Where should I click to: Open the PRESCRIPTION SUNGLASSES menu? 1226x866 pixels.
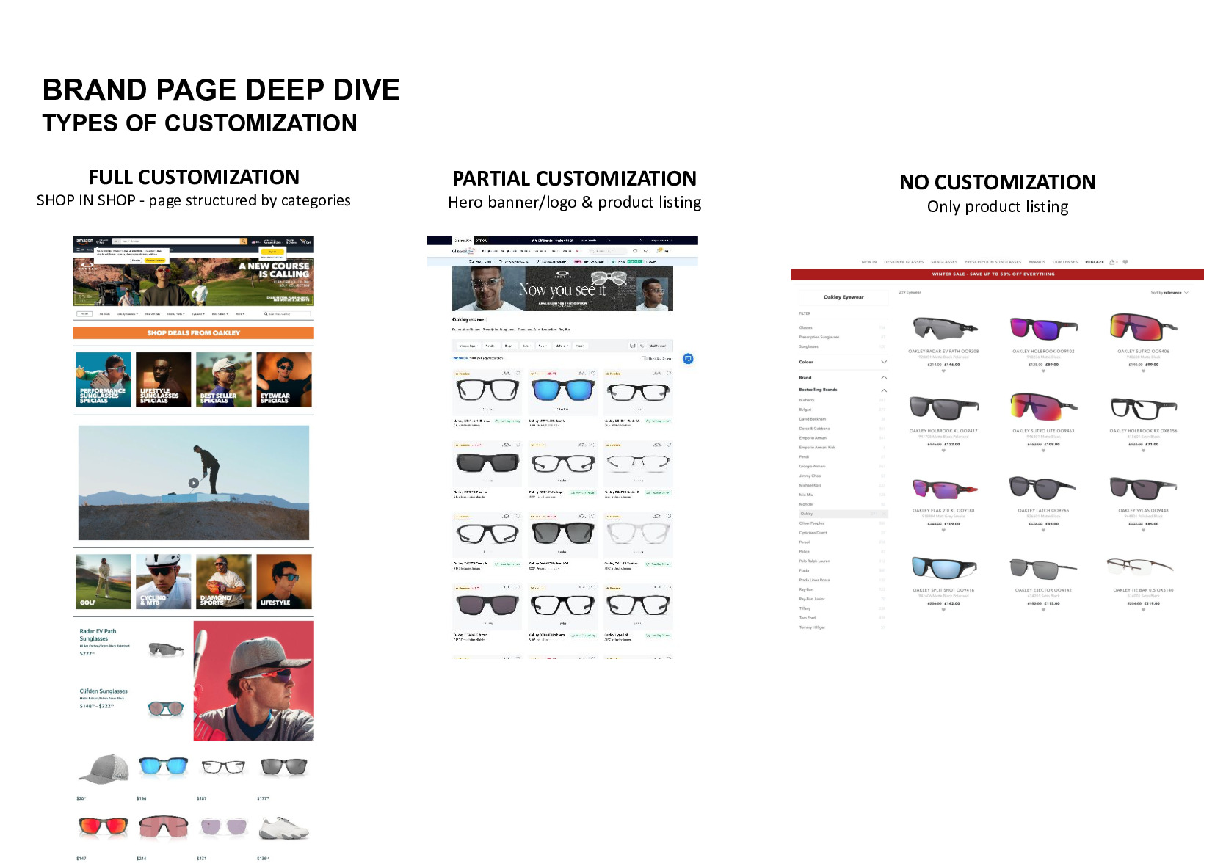coord(993,262)
